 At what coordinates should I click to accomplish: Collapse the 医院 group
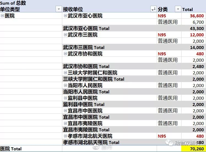2,16
